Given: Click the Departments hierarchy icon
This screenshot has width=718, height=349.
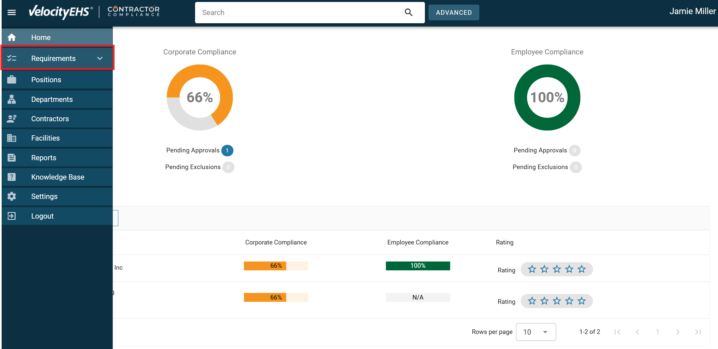Looking at the screenshot, I should (x=12, y=99).
